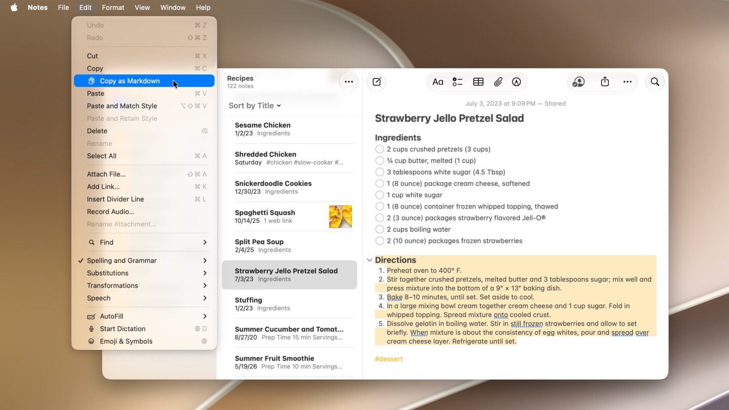Open the Split Pea Soup note
The image size is (729, 410).
pos(290,245)
